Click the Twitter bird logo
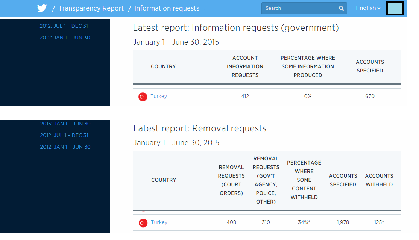Viewport: 419px width, 240px height. (x=42, y=8)
